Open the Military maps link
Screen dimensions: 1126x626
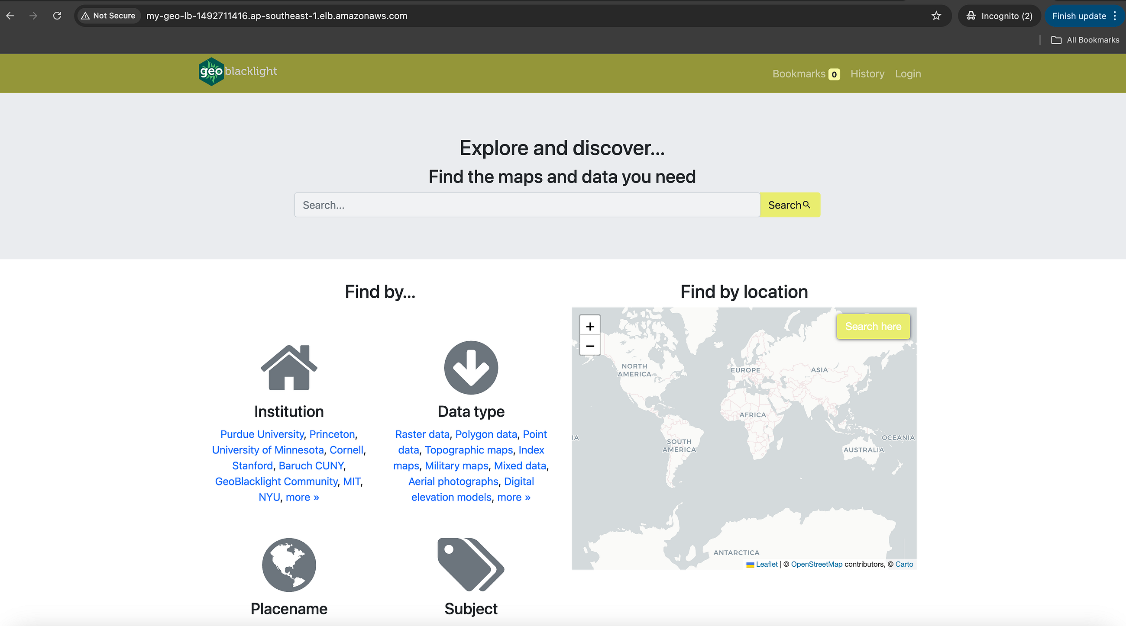456,466
